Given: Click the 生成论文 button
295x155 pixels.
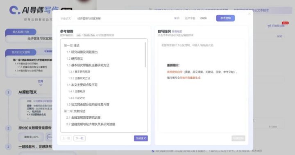Looking at the screenshot, I should 141,138.
